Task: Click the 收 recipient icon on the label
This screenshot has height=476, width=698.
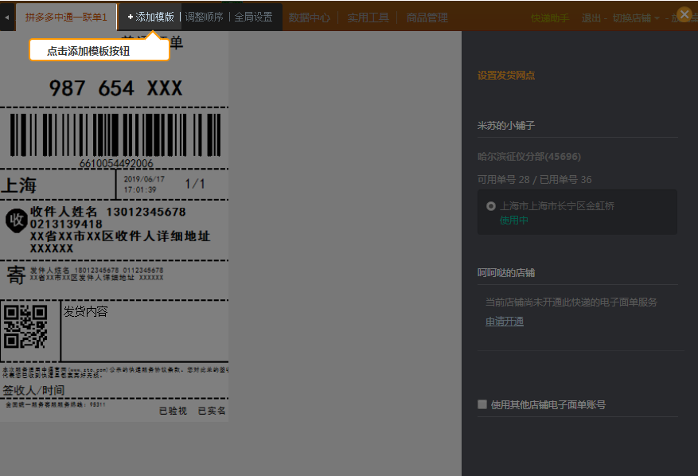Action: (16, 220)
